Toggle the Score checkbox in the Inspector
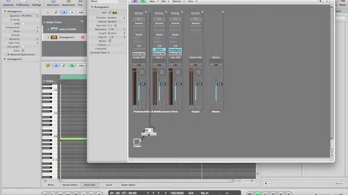 23,50
